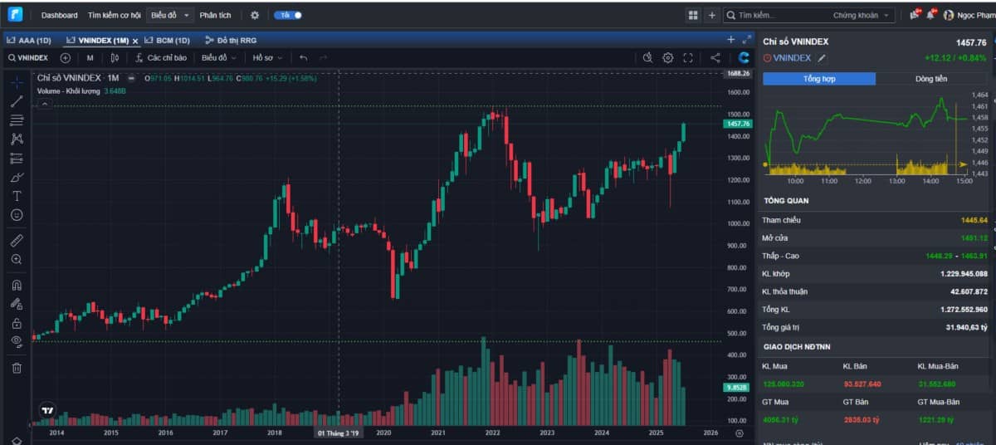Select the forecast and measurement tool
996x445 pixels.
click(x=17, y=159)
